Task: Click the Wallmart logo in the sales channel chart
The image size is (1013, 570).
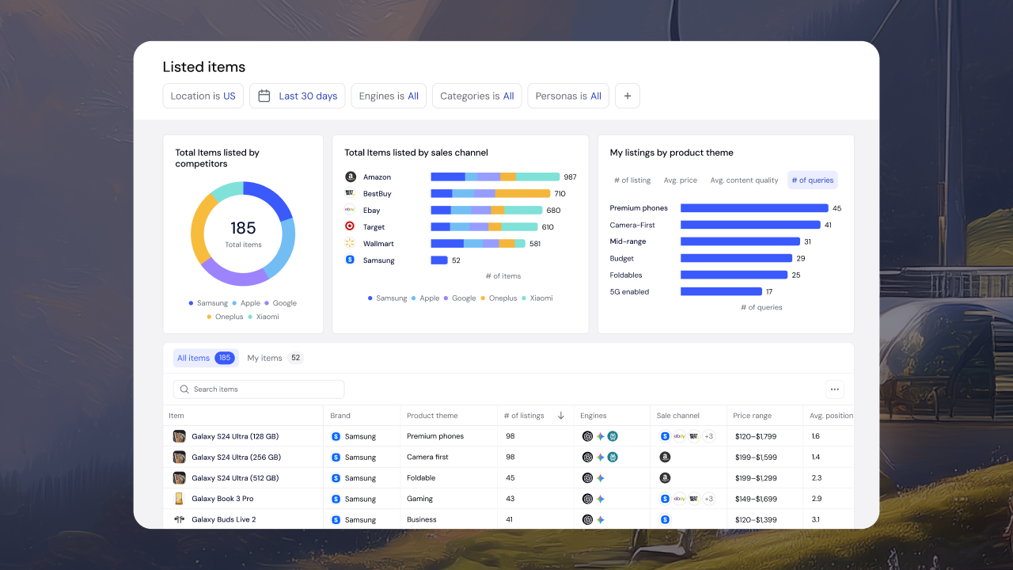Action: point(350,243)
